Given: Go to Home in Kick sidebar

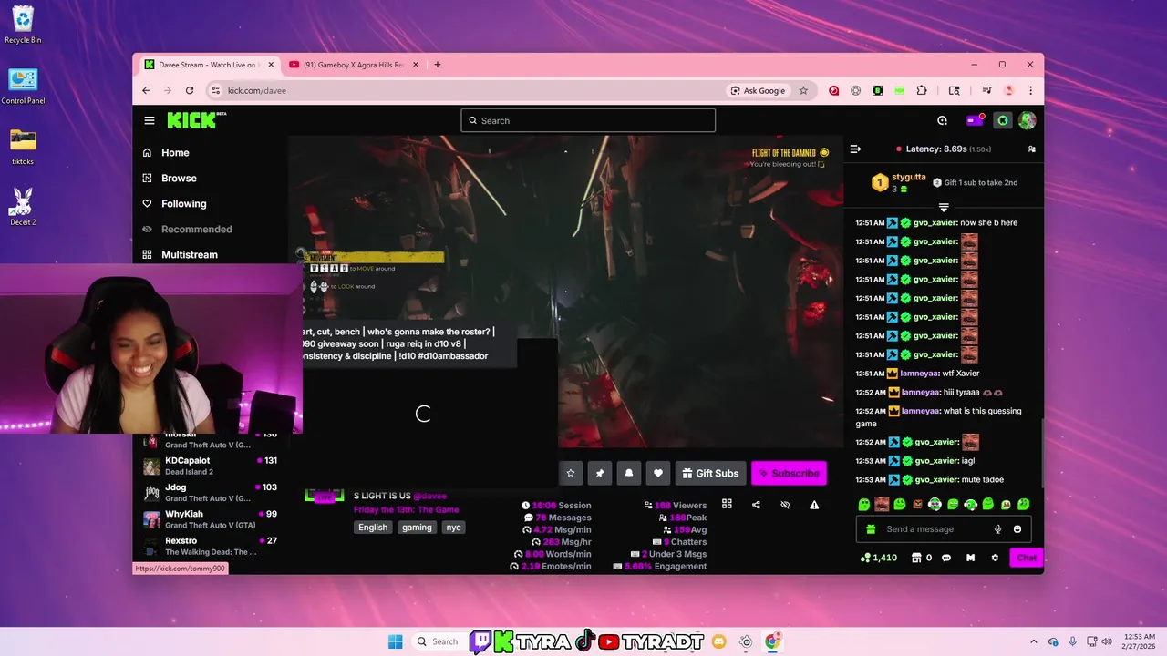Looking at the screenshot, I should click(175, 153).
